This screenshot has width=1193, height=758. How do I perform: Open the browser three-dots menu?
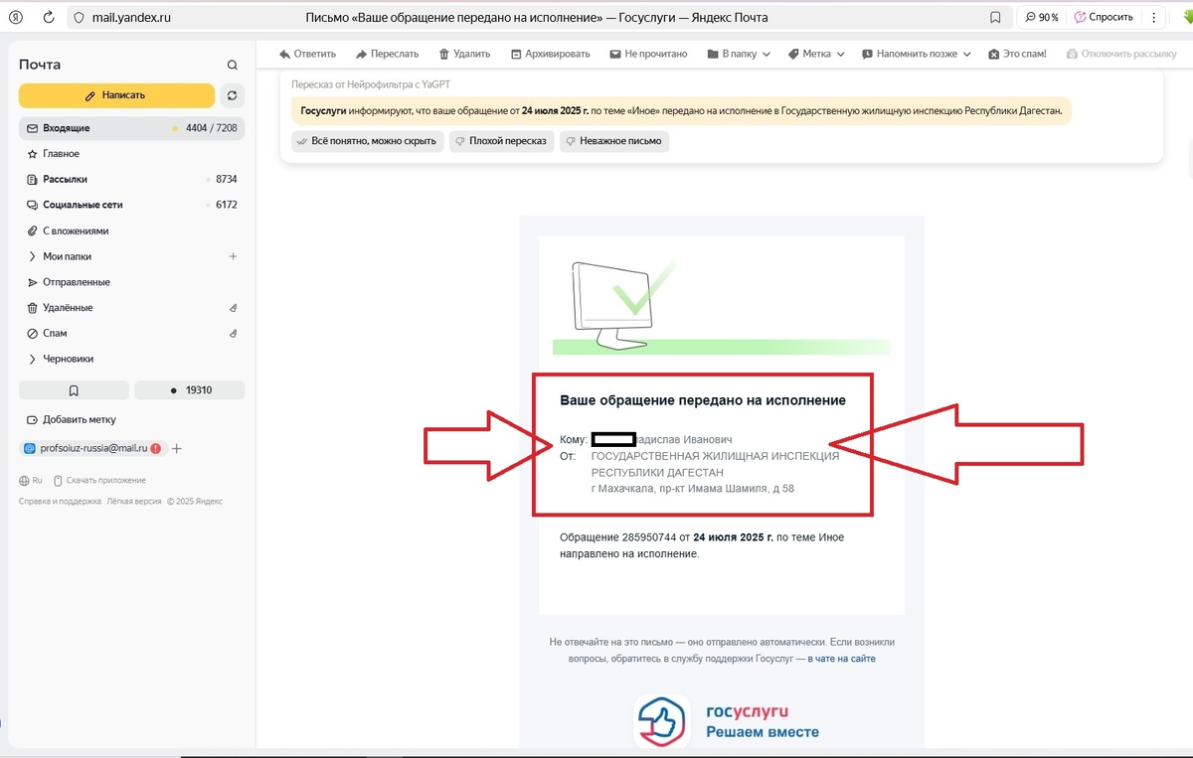[1153, 17]
